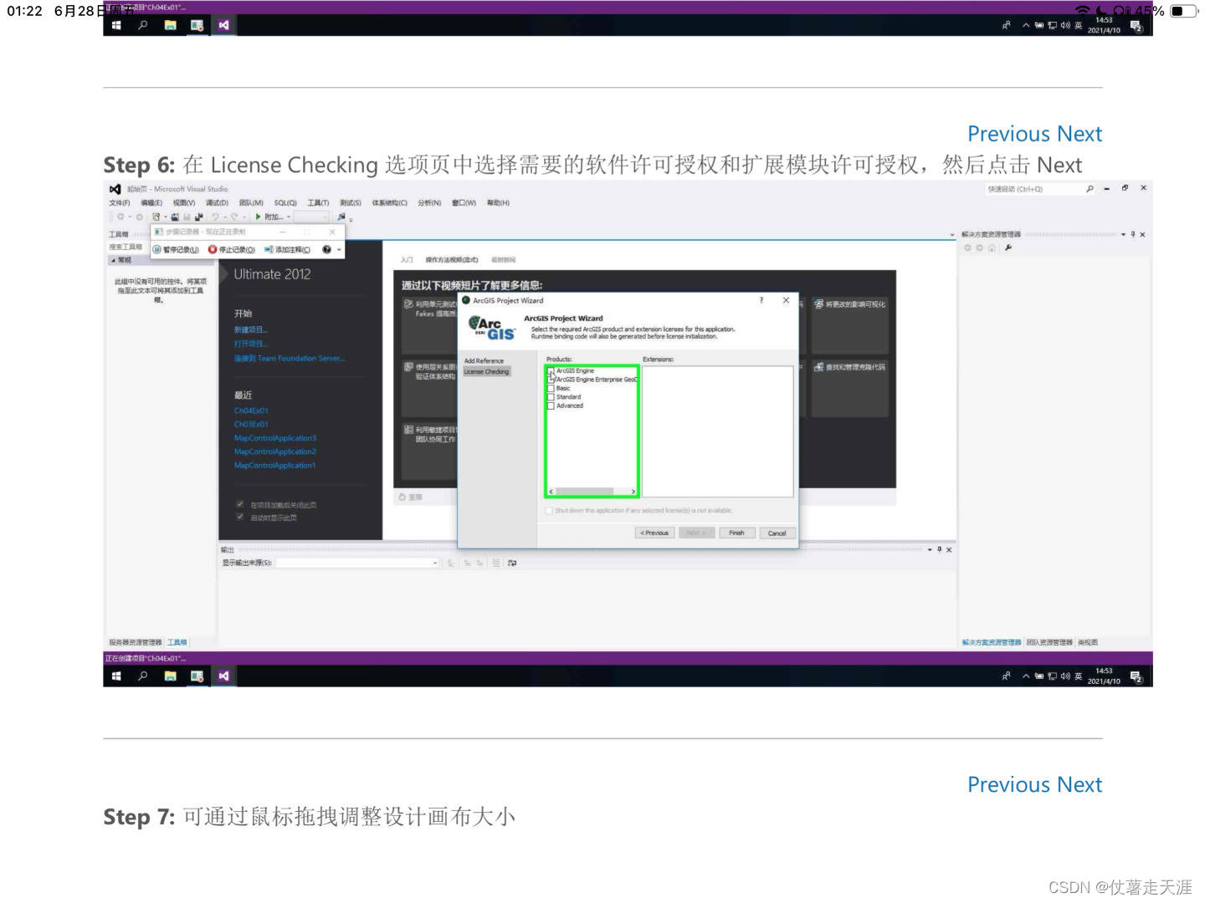Click the Navigate Backward toolbar icon
The width and height of the screenshot is (1205, 903).
(120, 217)
